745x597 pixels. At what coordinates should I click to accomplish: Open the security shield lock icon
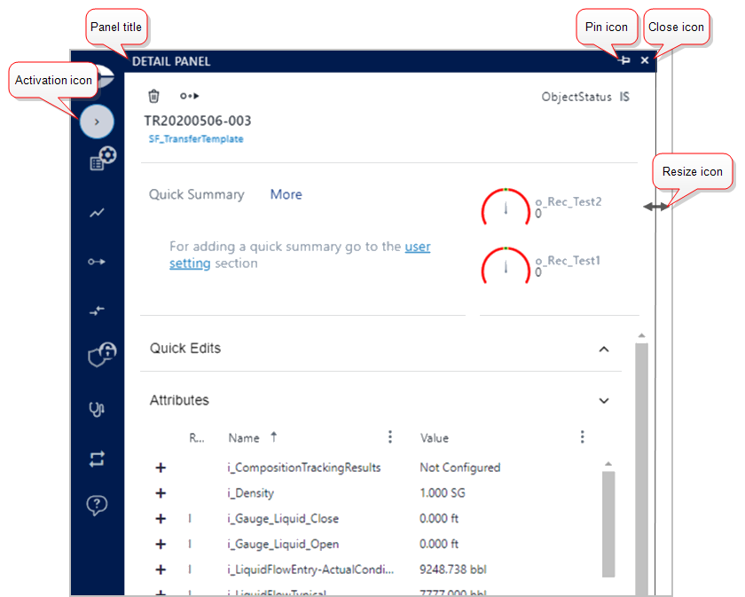pyautogui.click(x=101, y=355)
